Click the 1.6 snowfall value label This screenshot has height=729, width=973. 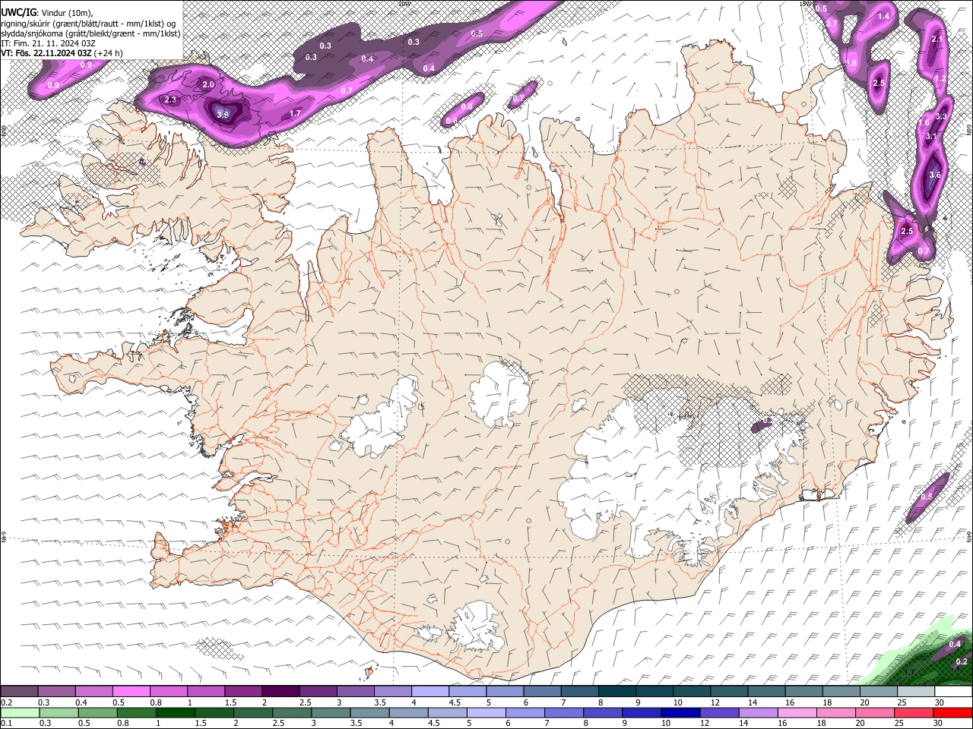(x=924, y=122)
